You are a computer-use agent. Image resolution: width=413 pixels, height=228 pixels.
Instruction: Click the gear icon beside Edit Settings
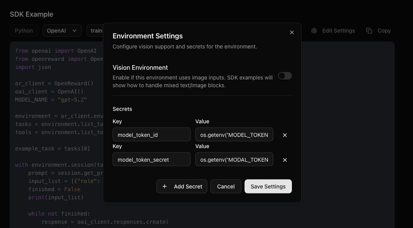(314, 31)
